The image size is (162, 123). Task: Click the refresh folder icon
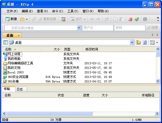click(145, 42)
